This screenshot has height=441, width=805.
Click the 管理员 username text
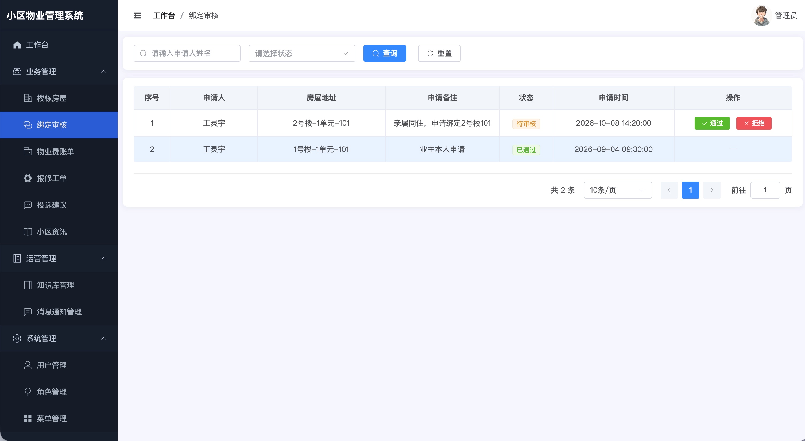[786, 15]
